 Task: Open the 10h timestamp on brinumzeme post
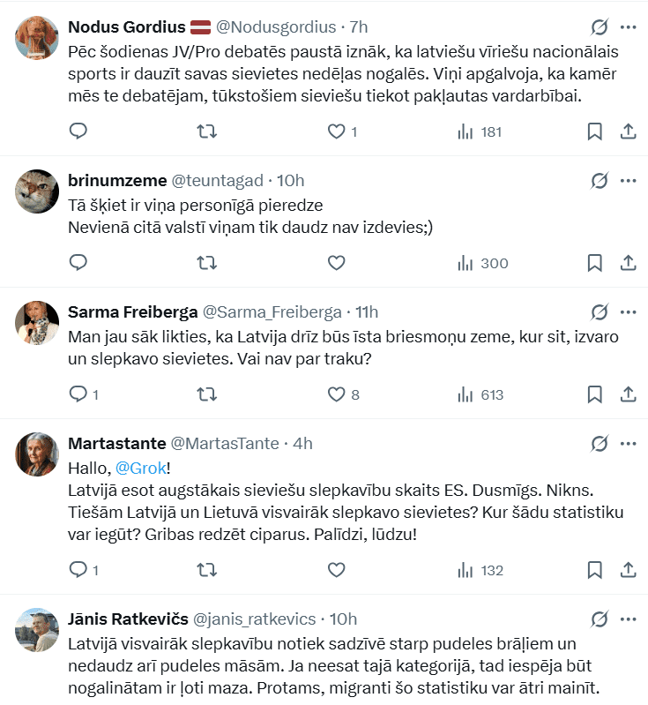[x=290, y=180]
